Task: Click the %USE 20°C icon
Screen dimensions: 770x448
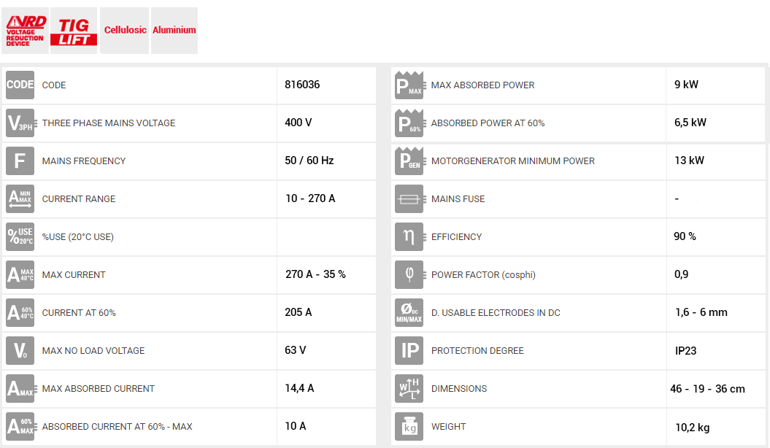Action: [x=20, y=236]
